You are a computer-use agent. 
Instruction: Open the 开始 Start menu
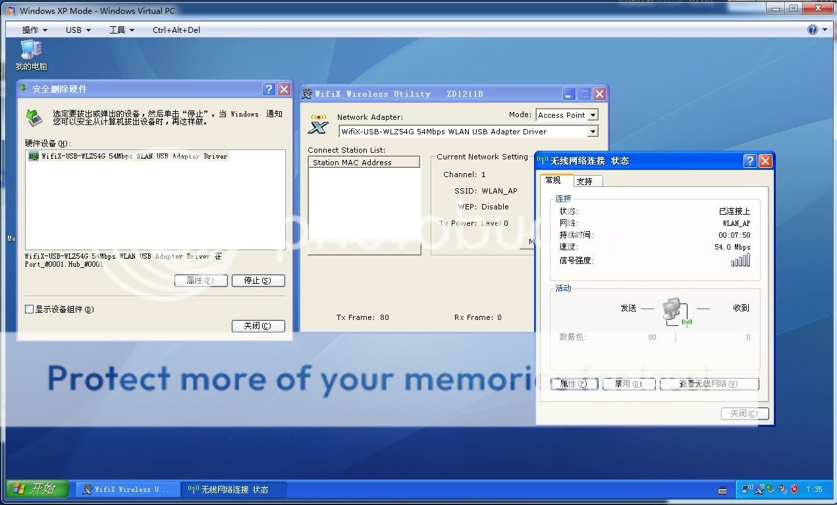point(38,489)
